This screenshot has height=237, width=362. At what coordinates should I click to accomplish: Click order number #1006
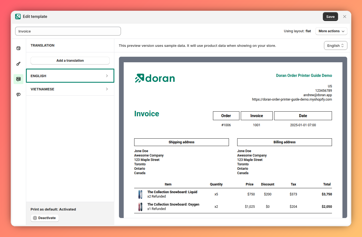(226, 125)
